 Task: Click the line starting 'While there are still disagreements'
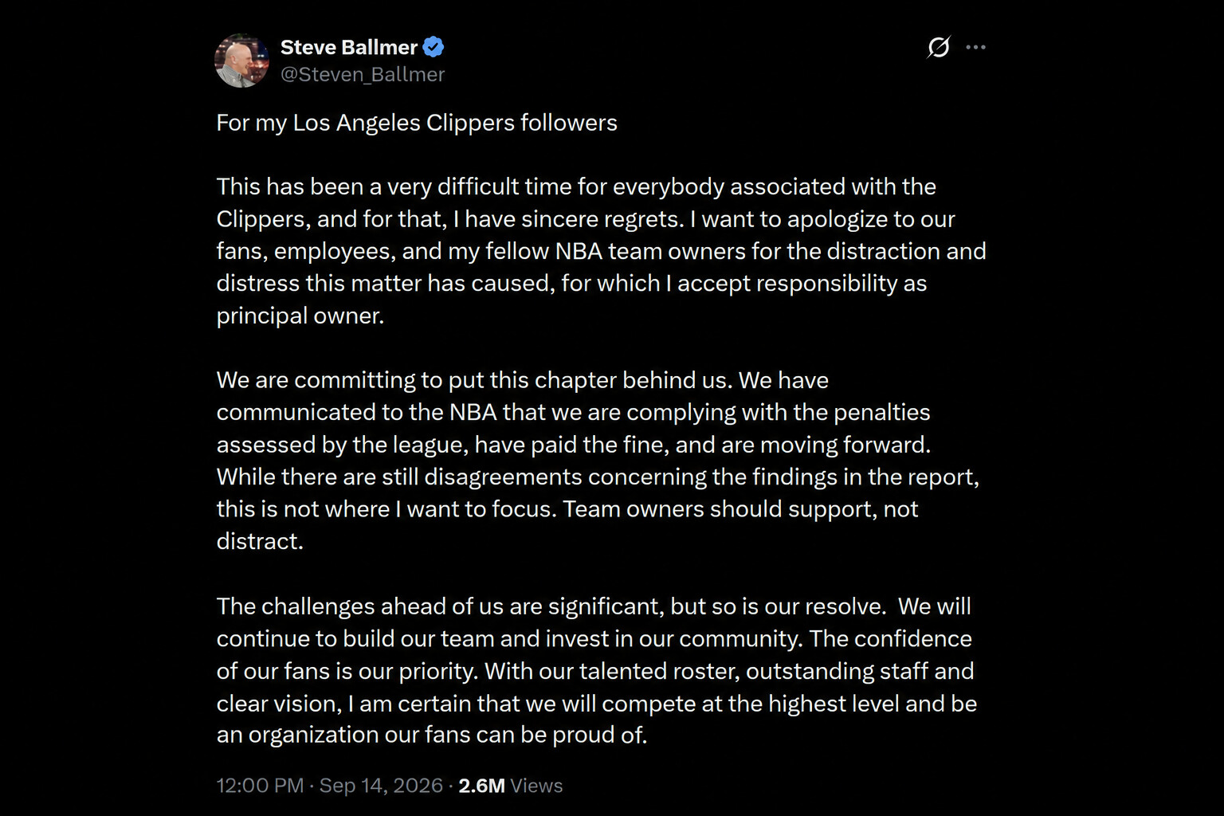(598, 477)
